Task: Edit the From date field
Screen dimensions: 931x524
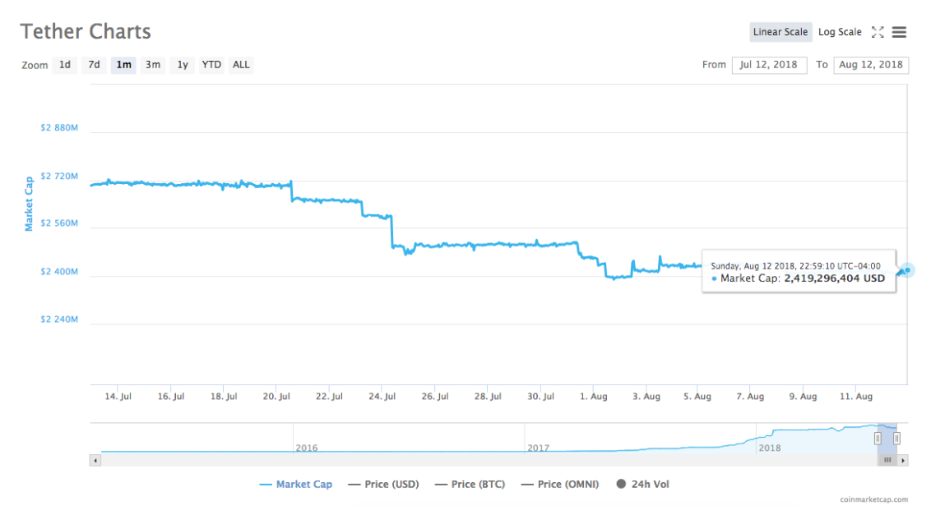Action: 769,65
